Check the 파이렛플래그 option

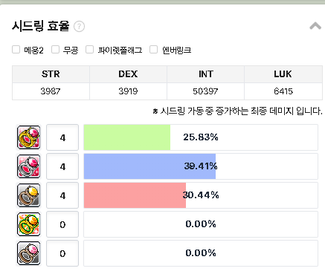(89, 50)
